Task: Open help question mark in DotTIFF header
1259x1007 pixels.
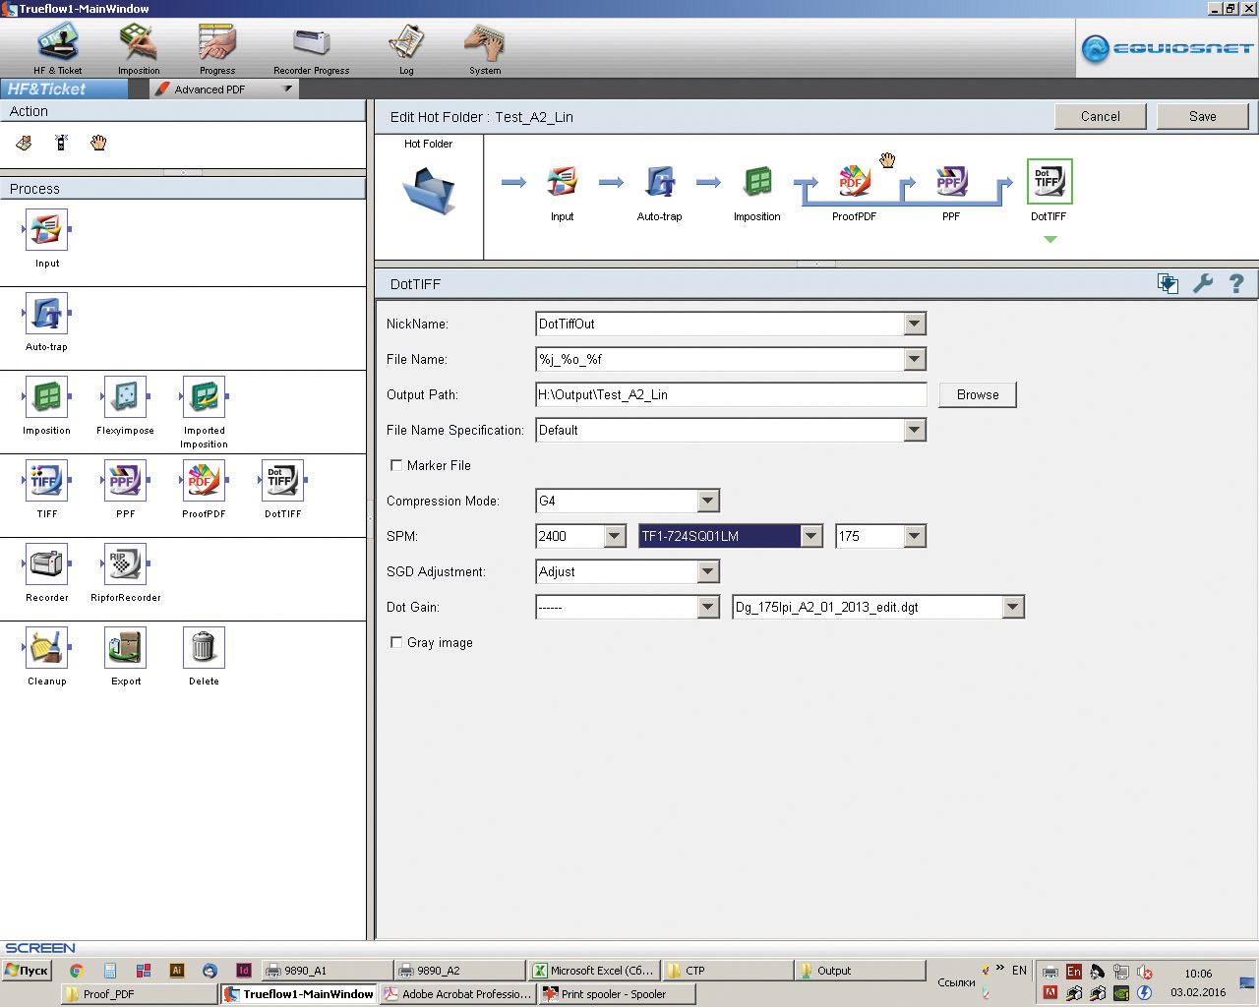Action: (x=1236, y=284)
